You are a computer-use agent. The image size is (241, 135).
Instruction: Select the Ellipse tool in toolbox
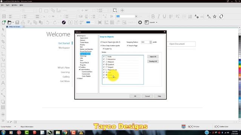(x=3, y=70)
